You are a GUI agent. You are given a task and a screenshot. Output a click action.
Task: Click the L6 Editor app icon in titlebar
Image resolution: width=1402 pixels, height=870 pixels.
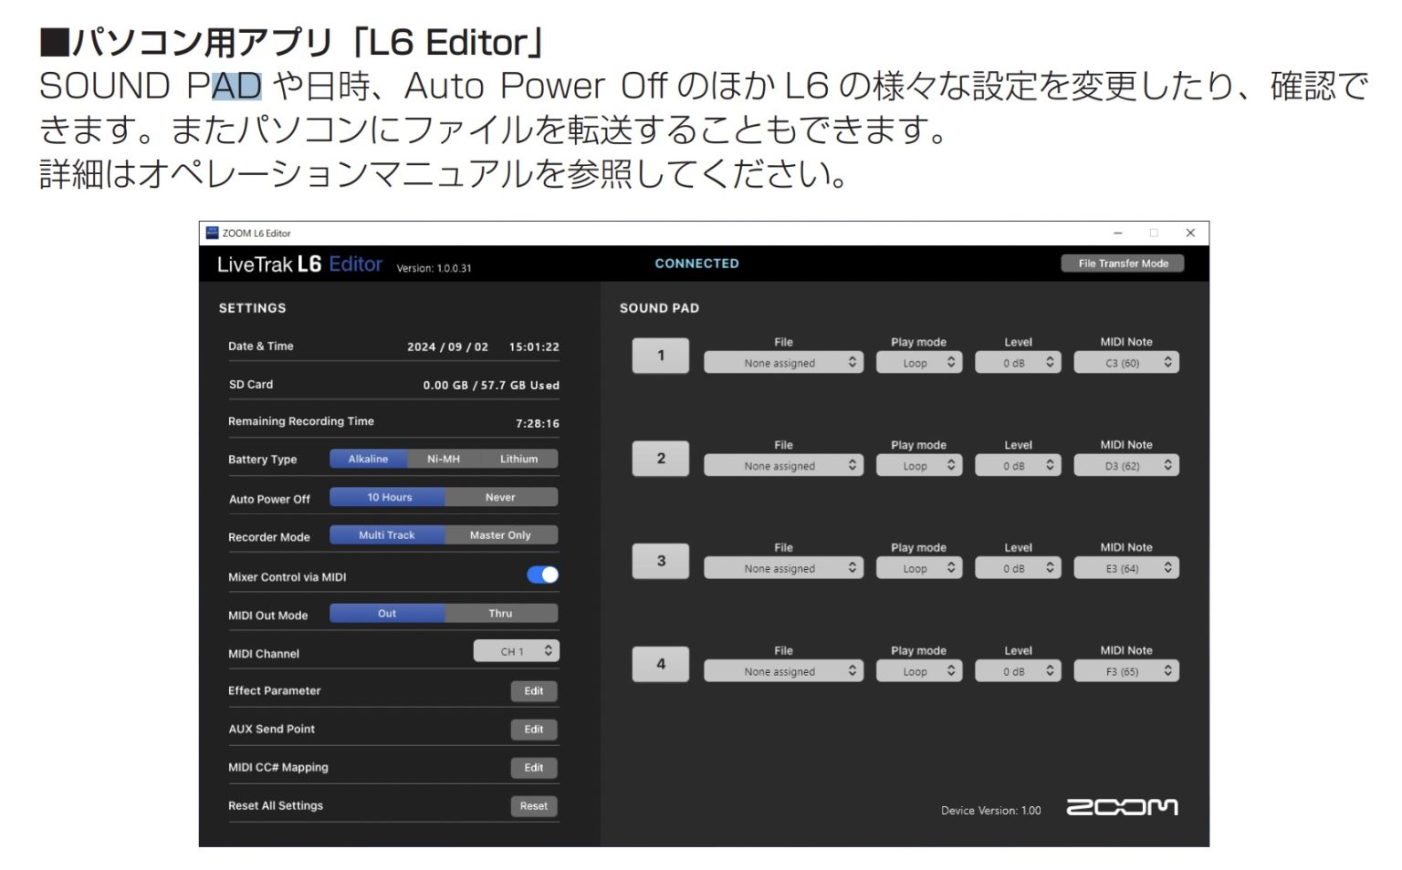(x=213, y=233)
